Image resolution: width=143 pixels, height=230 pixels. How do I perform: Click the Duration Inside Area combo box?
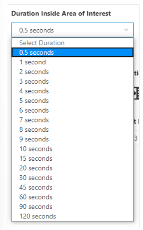click(x=72, y=30)
